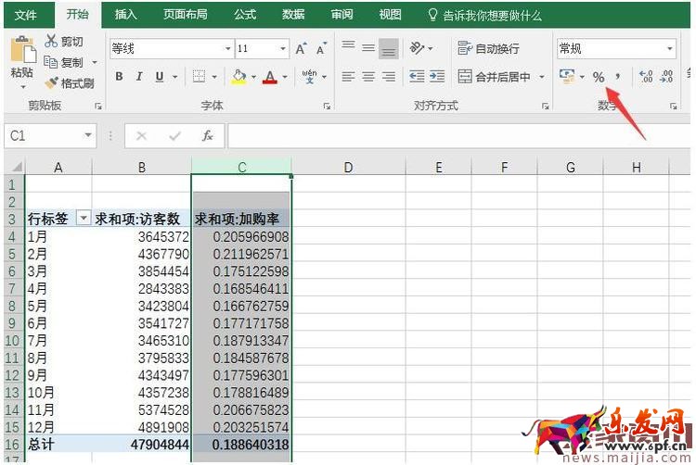Viewport: 696px width, 465px height.
Task: Click cell with 47904844 total
Action: point(142,445)
